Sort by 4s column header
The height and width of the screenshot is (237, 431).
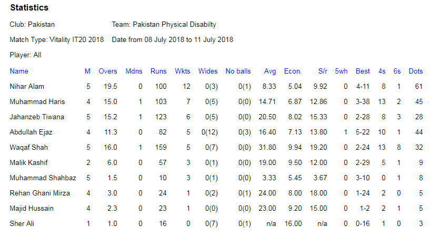point(382,71)
